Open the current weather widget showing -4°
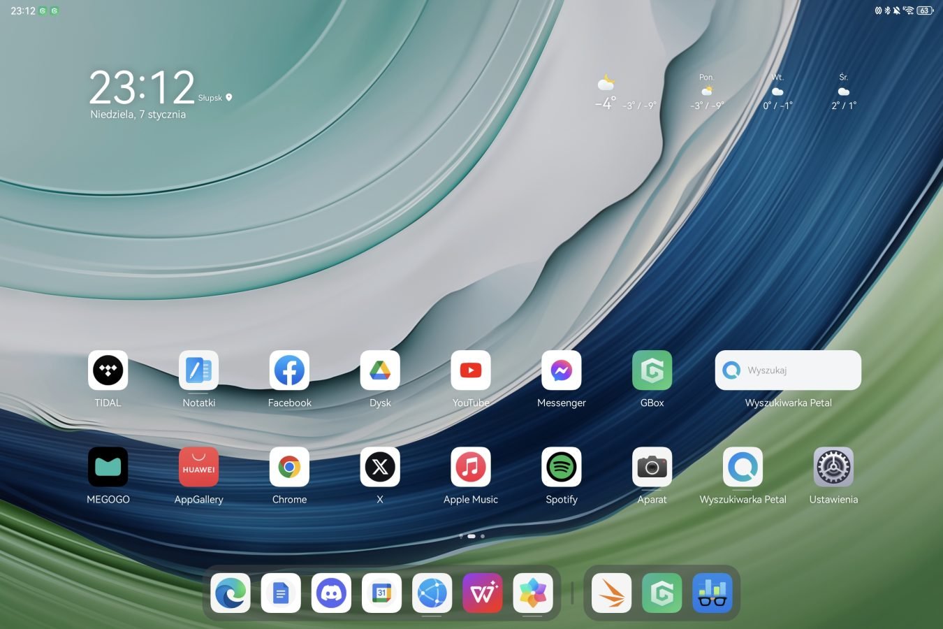This screenshot has height=629, width=943. tap(606, 94)
